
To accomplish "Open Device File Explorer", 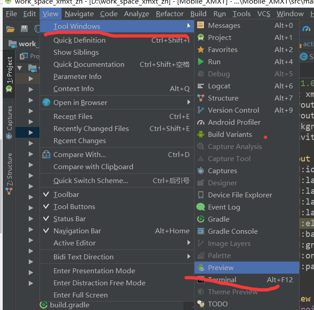I will click(247, 195).
